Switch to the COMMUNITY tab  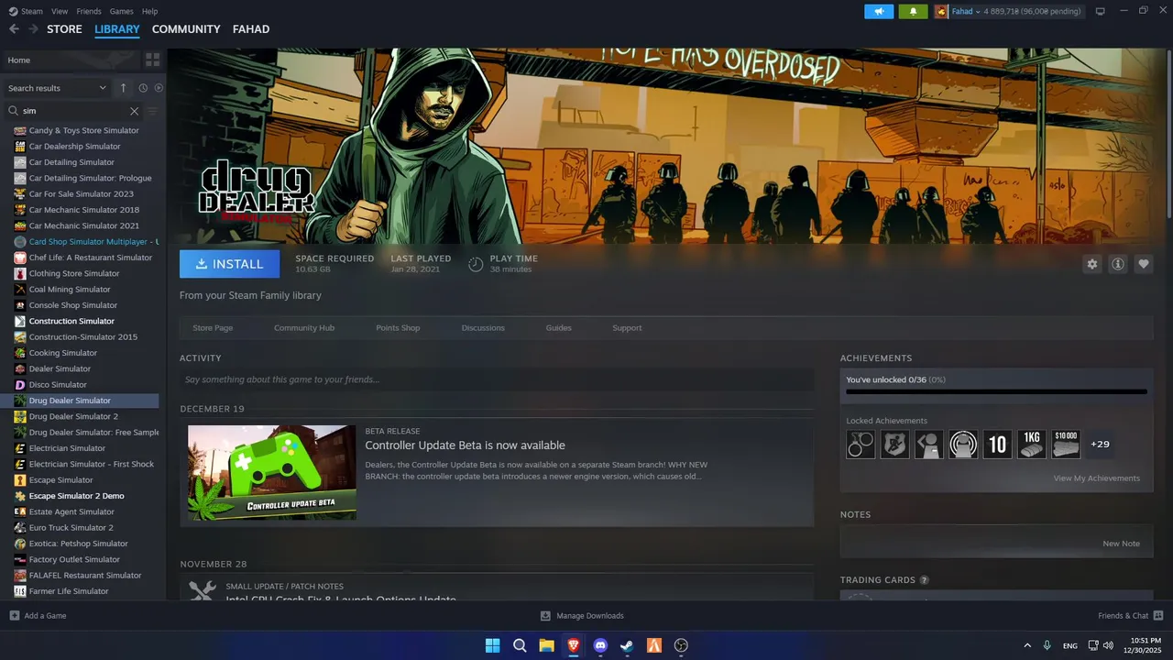(186, 29)
